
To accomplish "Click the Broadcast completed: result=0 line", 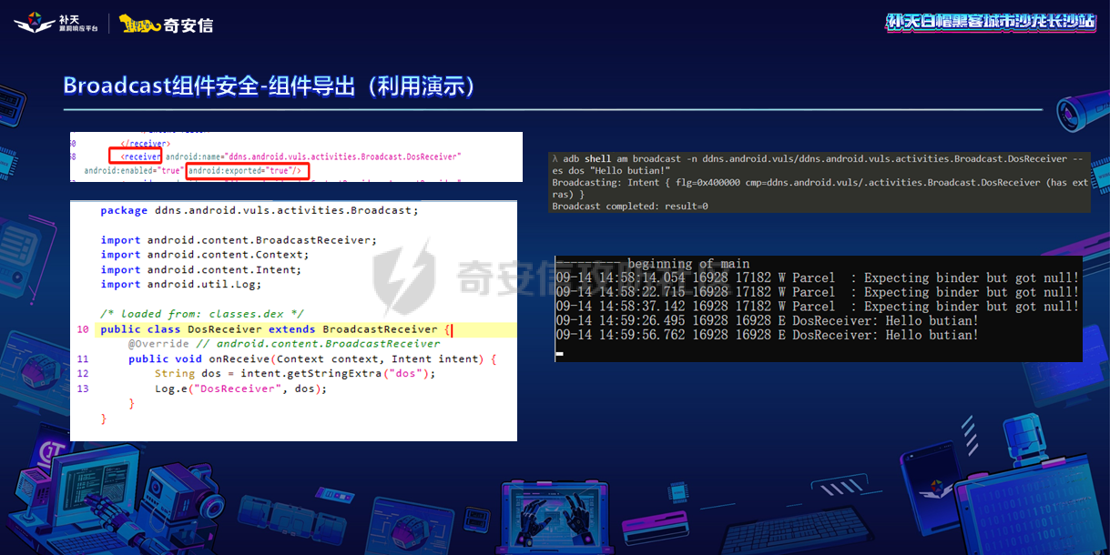I will pyautogui.click(x=630, y=207).
